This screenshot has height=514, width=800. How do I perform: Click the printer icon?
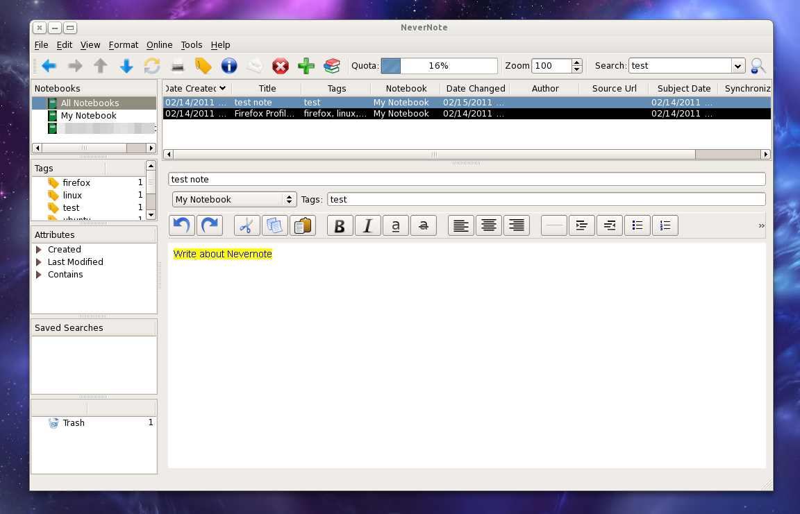(178, 66)
